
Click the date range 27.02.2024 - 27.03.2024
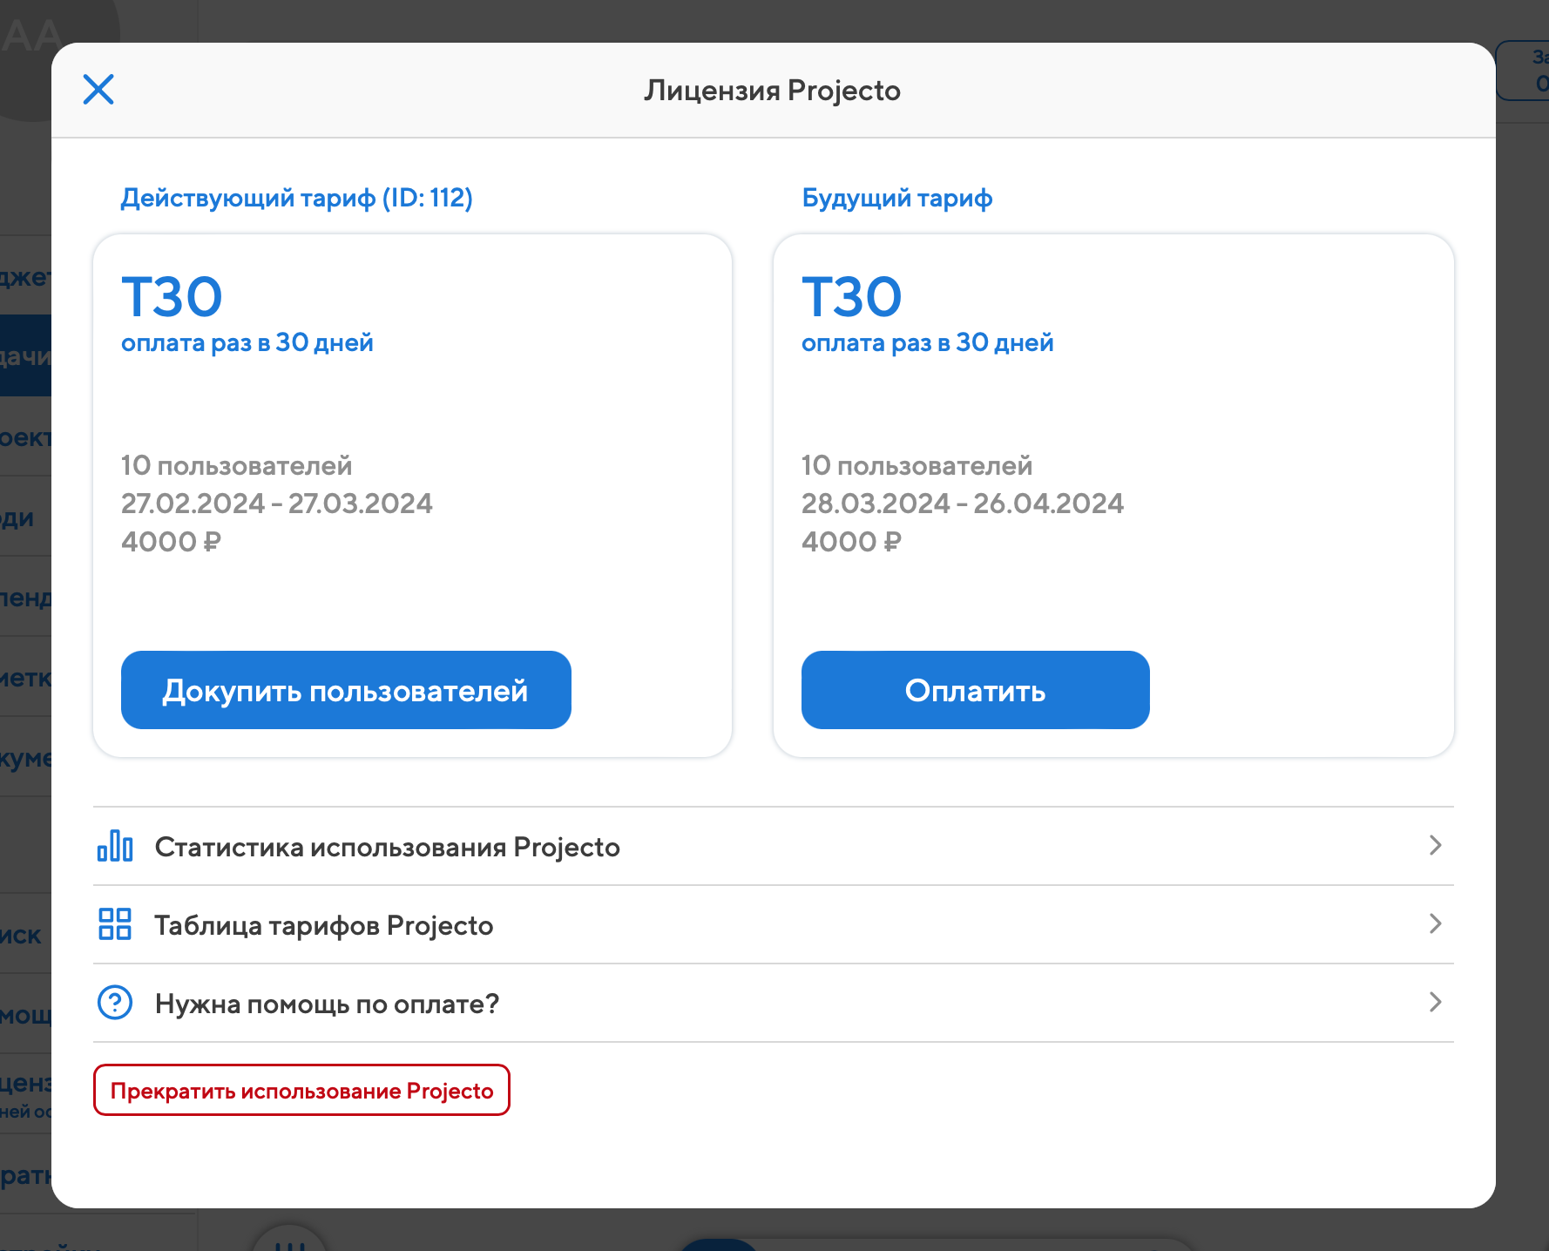(277, 503)
